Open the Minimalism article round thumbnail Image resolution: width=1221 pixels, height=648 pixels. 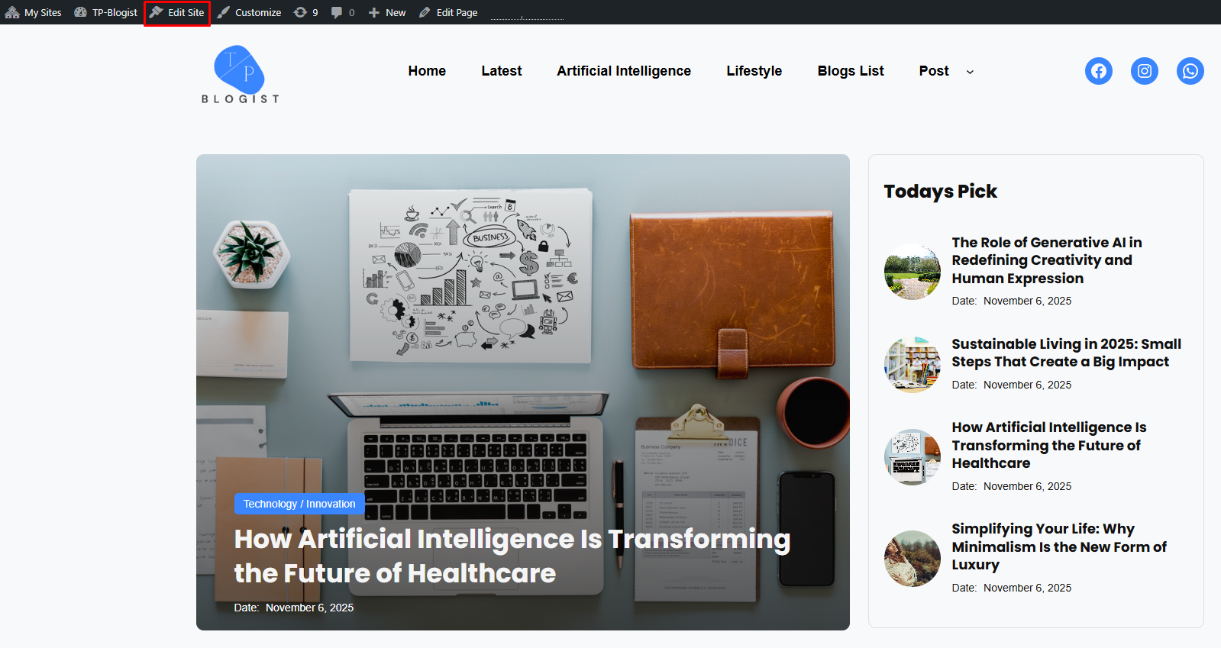pos(913,559)
